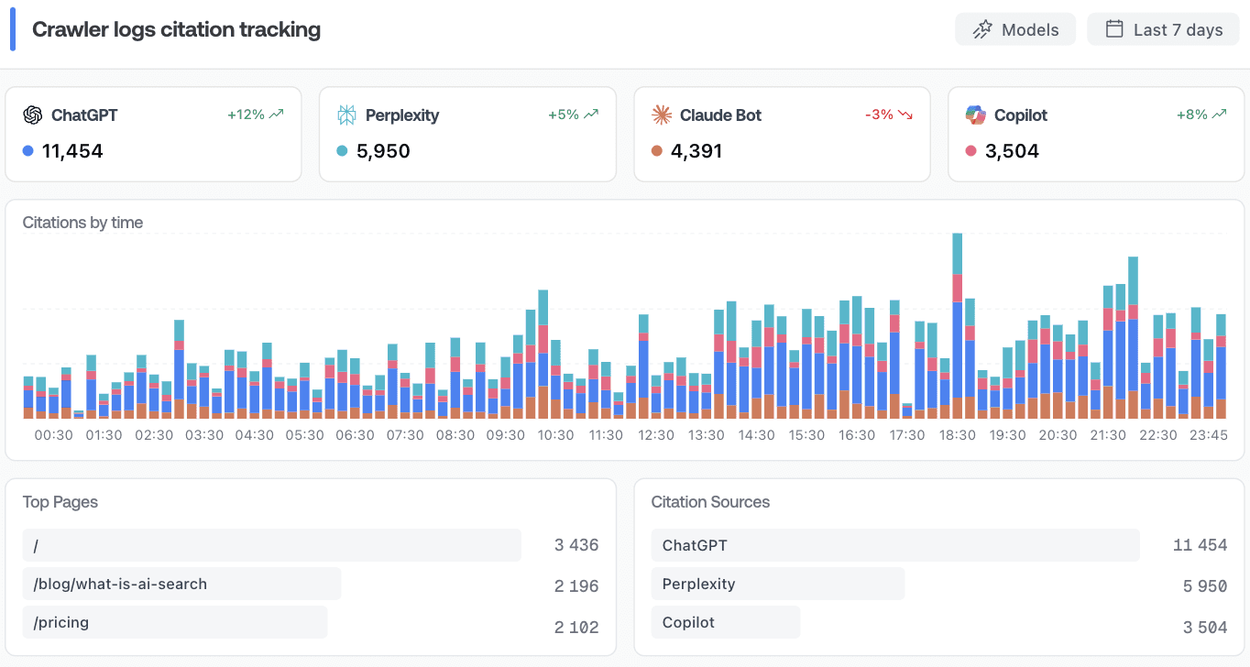Click the Claude Bot card title
The width and height of the screenshot is (1250, 667).
pyautogui.click(x=720, y=115)
